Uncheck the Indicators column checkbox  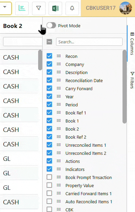point(49,169)
